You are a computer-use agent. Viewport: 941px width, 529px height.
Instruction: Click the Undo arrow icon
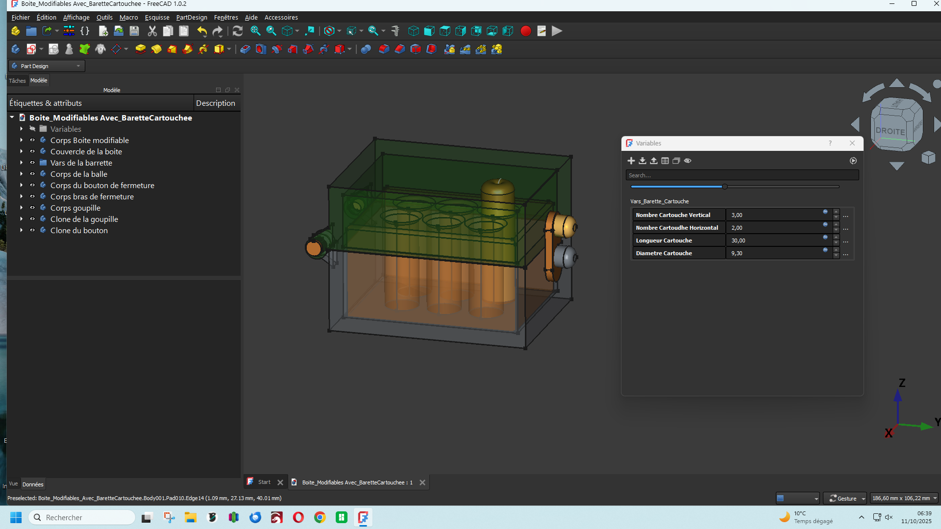[x=201, y=31]
